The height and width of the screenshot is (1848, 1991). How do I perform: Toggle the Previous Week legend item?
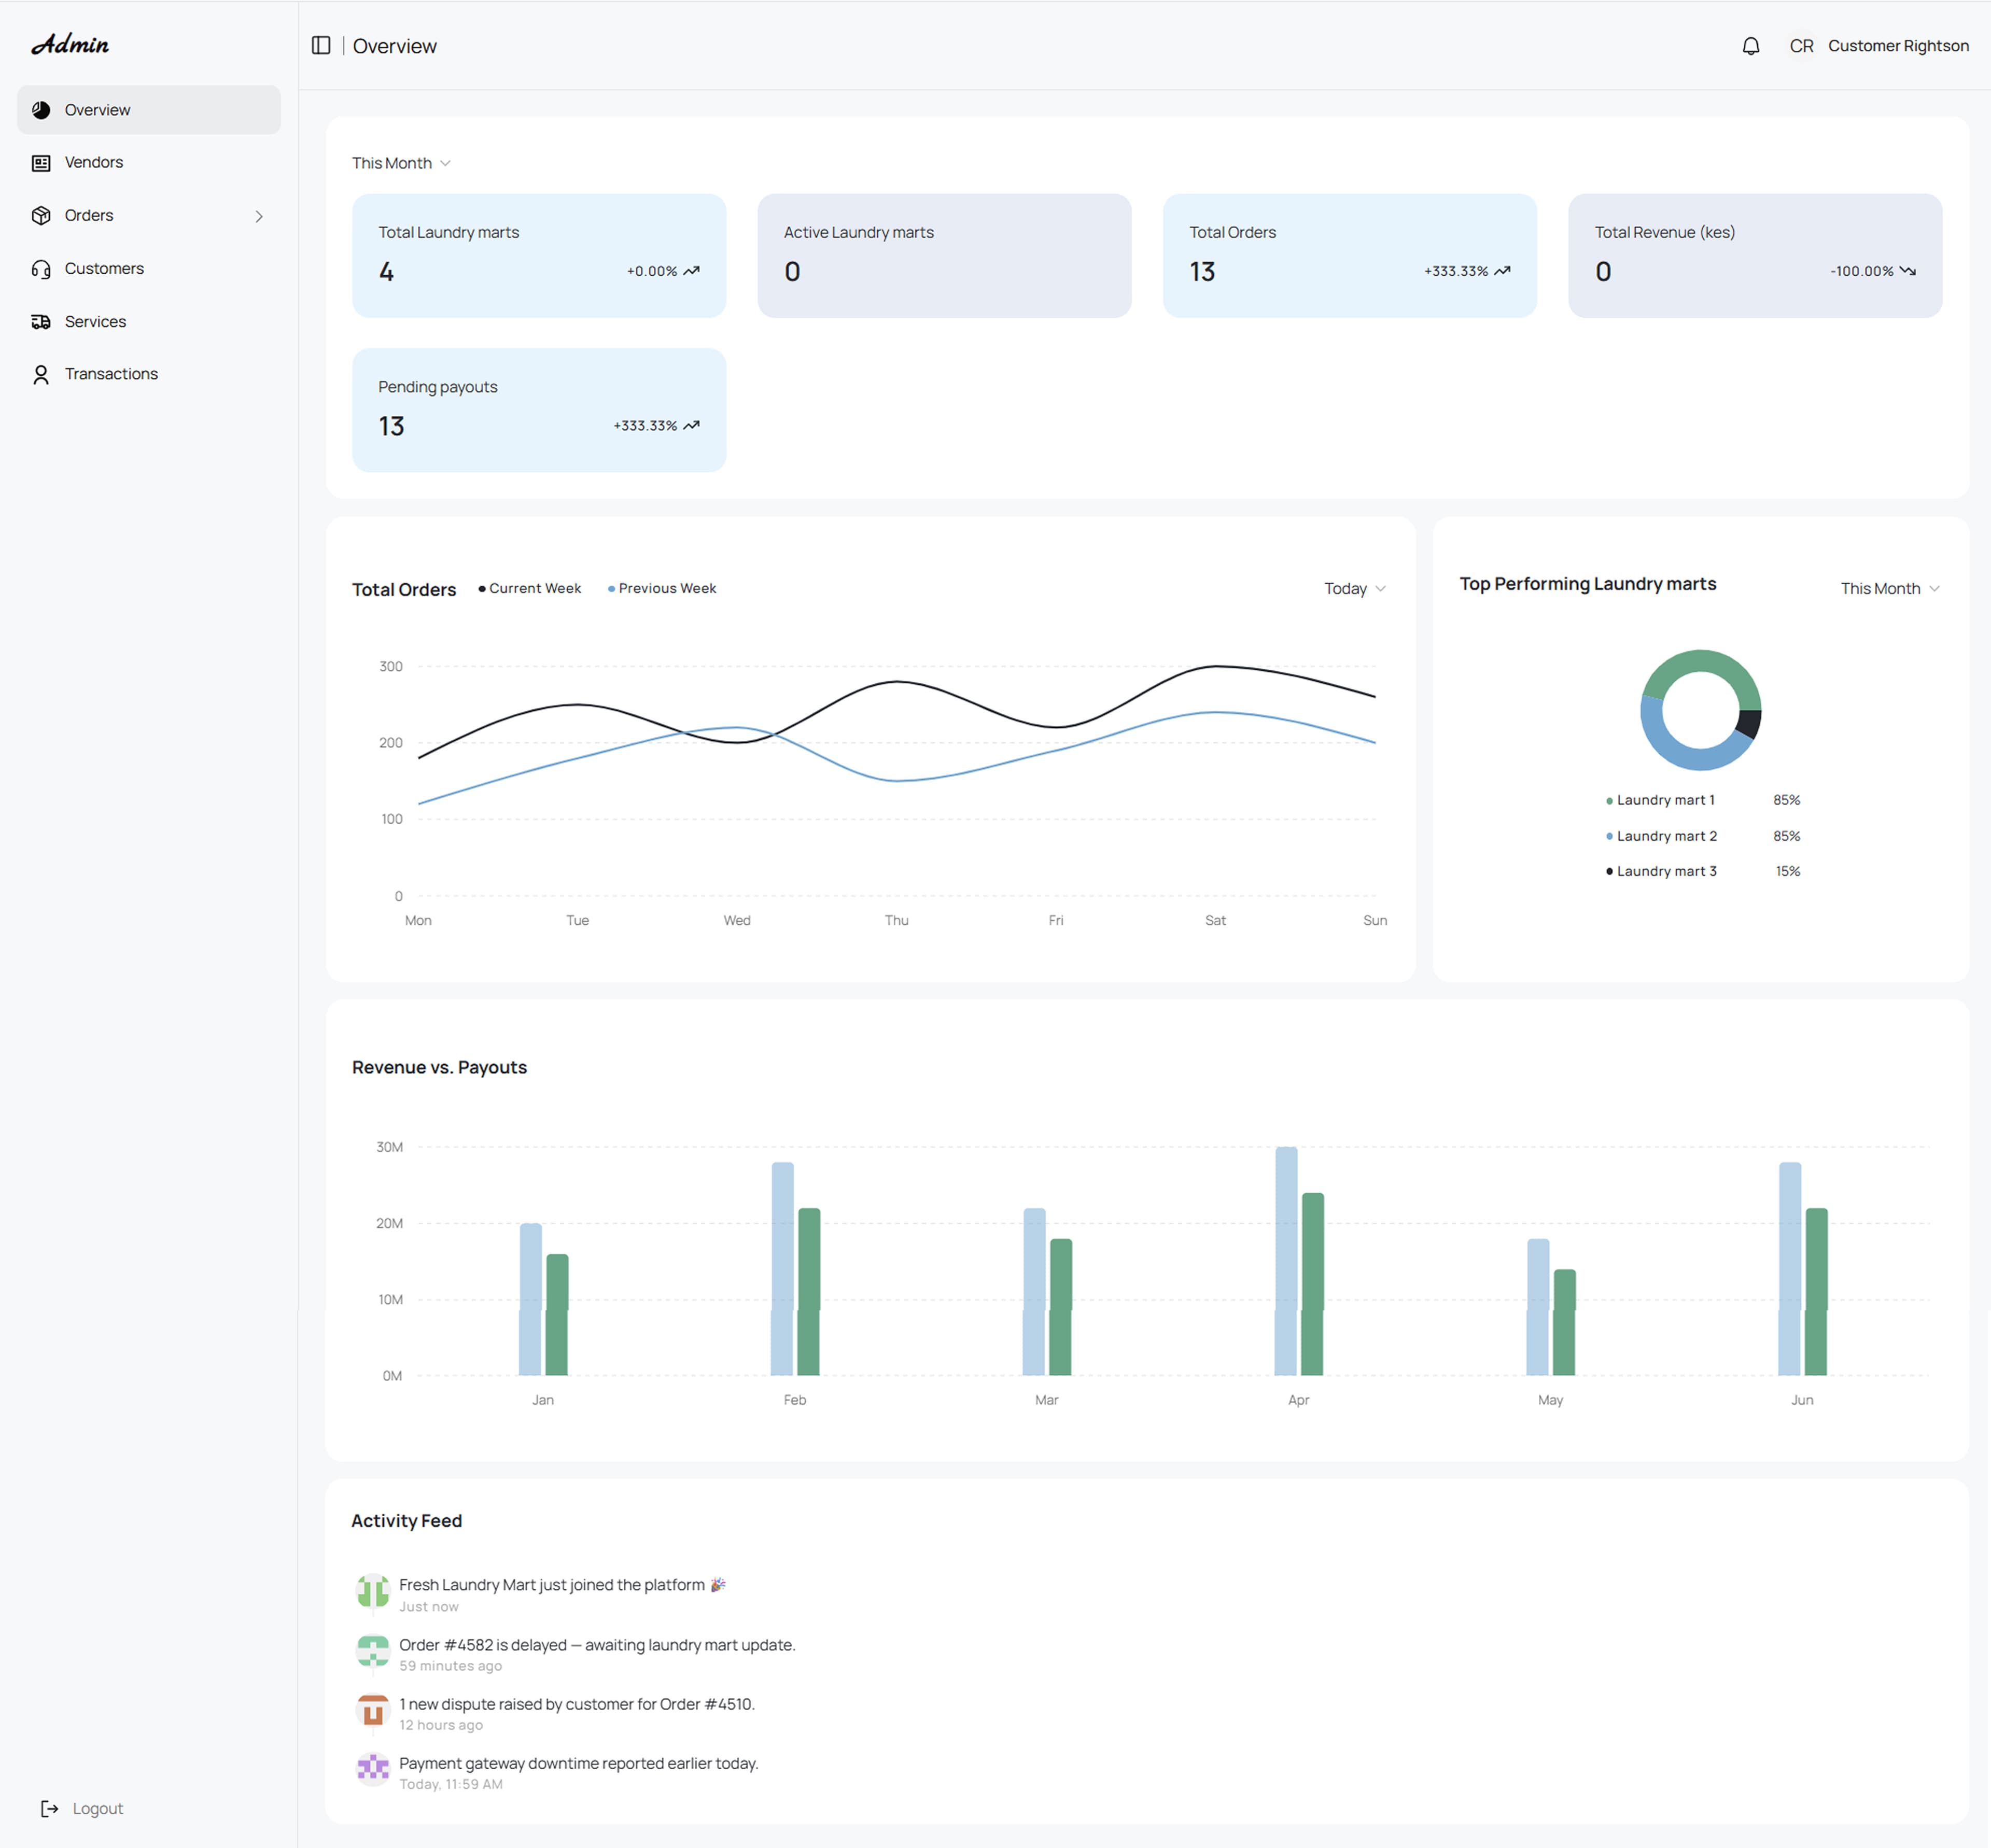(x=662, y=588)
